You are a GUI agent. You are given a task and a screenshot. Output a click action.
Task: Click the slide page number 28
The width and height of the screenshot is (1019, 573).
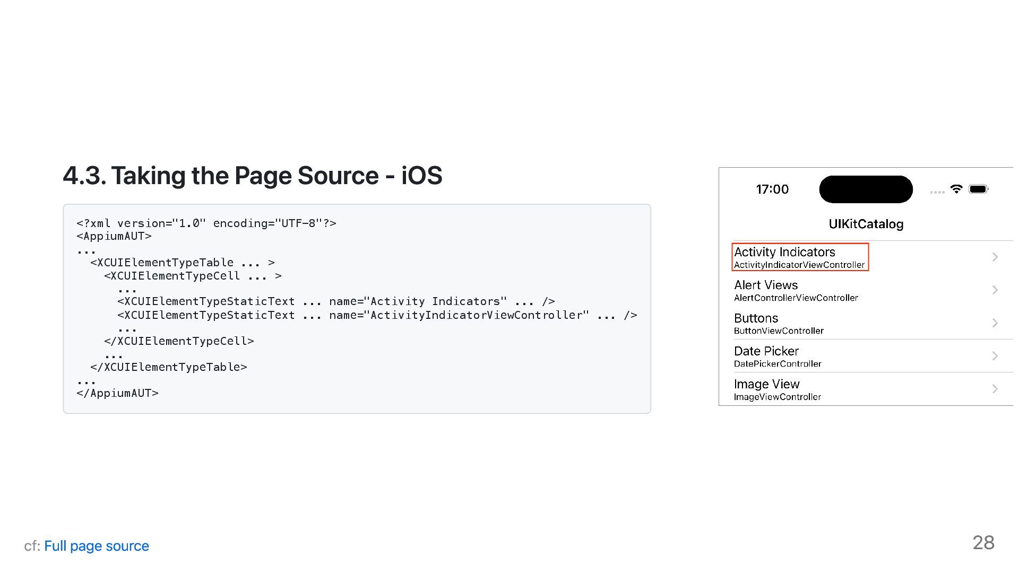pyautogui.click(x=983, y=543)
